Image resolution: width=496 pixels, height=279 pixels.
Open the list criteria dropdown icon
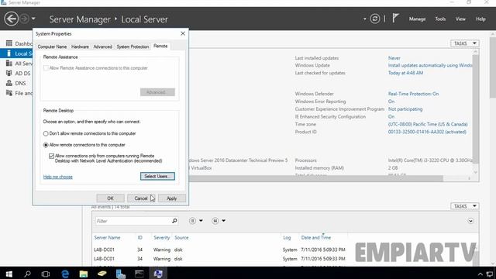point(196,221)
